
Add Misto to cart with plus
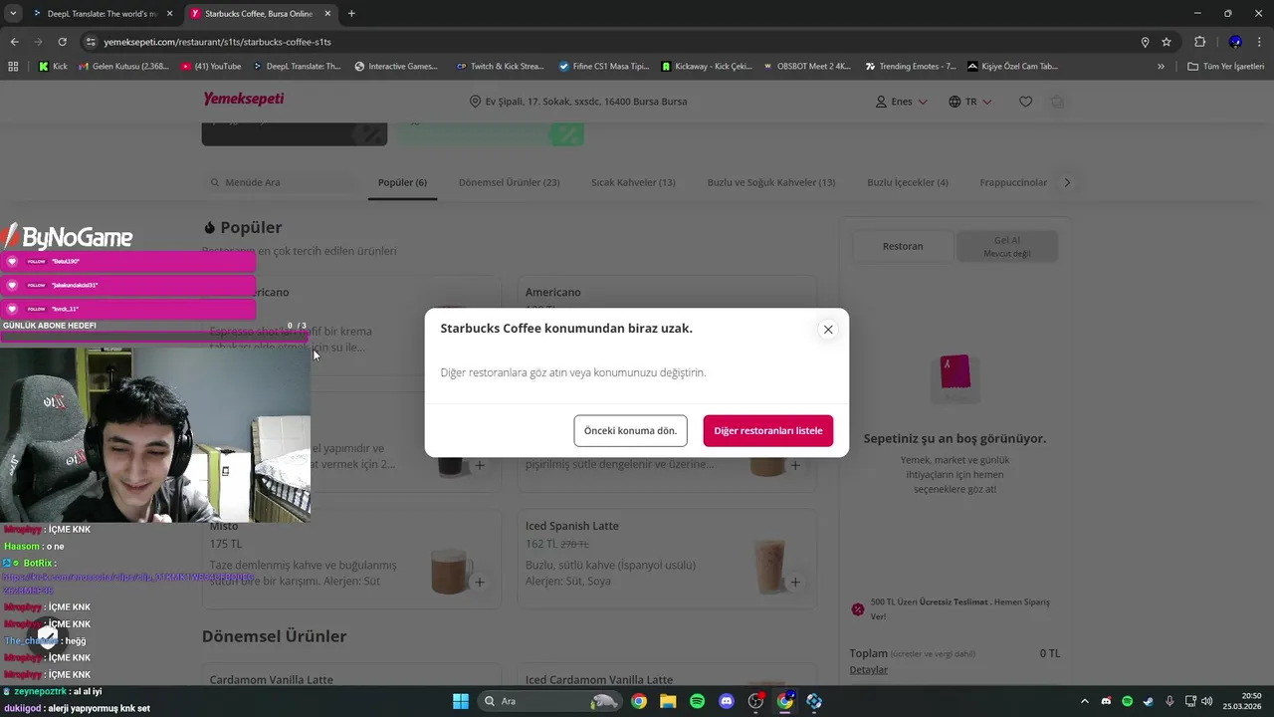pos(480,582)
